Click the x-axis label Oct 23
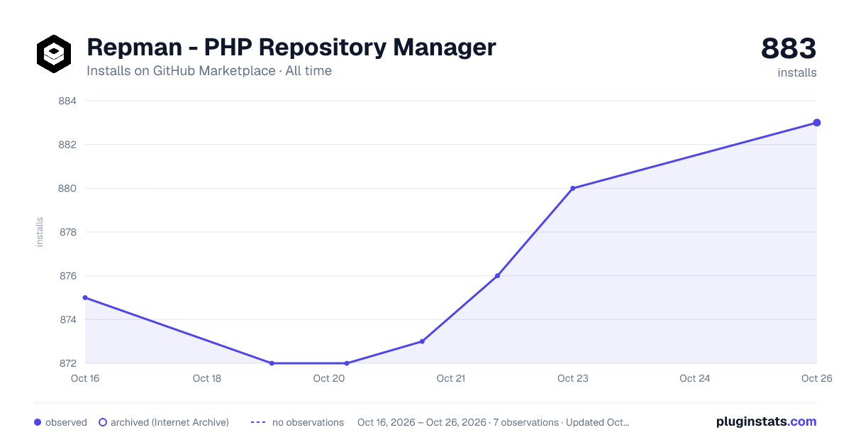The height and width of the screenshot is (447, 851). tap(573, 378)
